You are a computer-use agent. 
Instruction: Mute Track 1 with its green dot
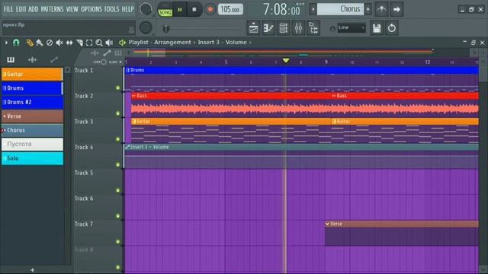point(117,88)
